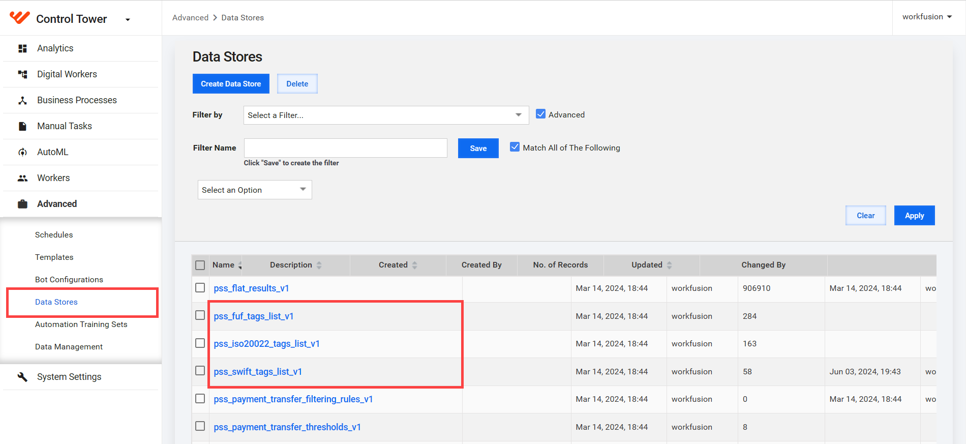
Task: Click the AutoML icon
Action: (22, 152)
